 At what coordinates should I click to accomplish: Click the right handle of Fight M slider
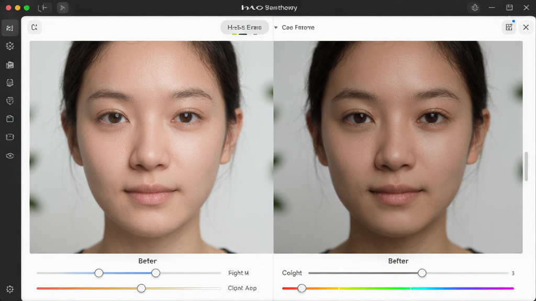coord(155,273)
